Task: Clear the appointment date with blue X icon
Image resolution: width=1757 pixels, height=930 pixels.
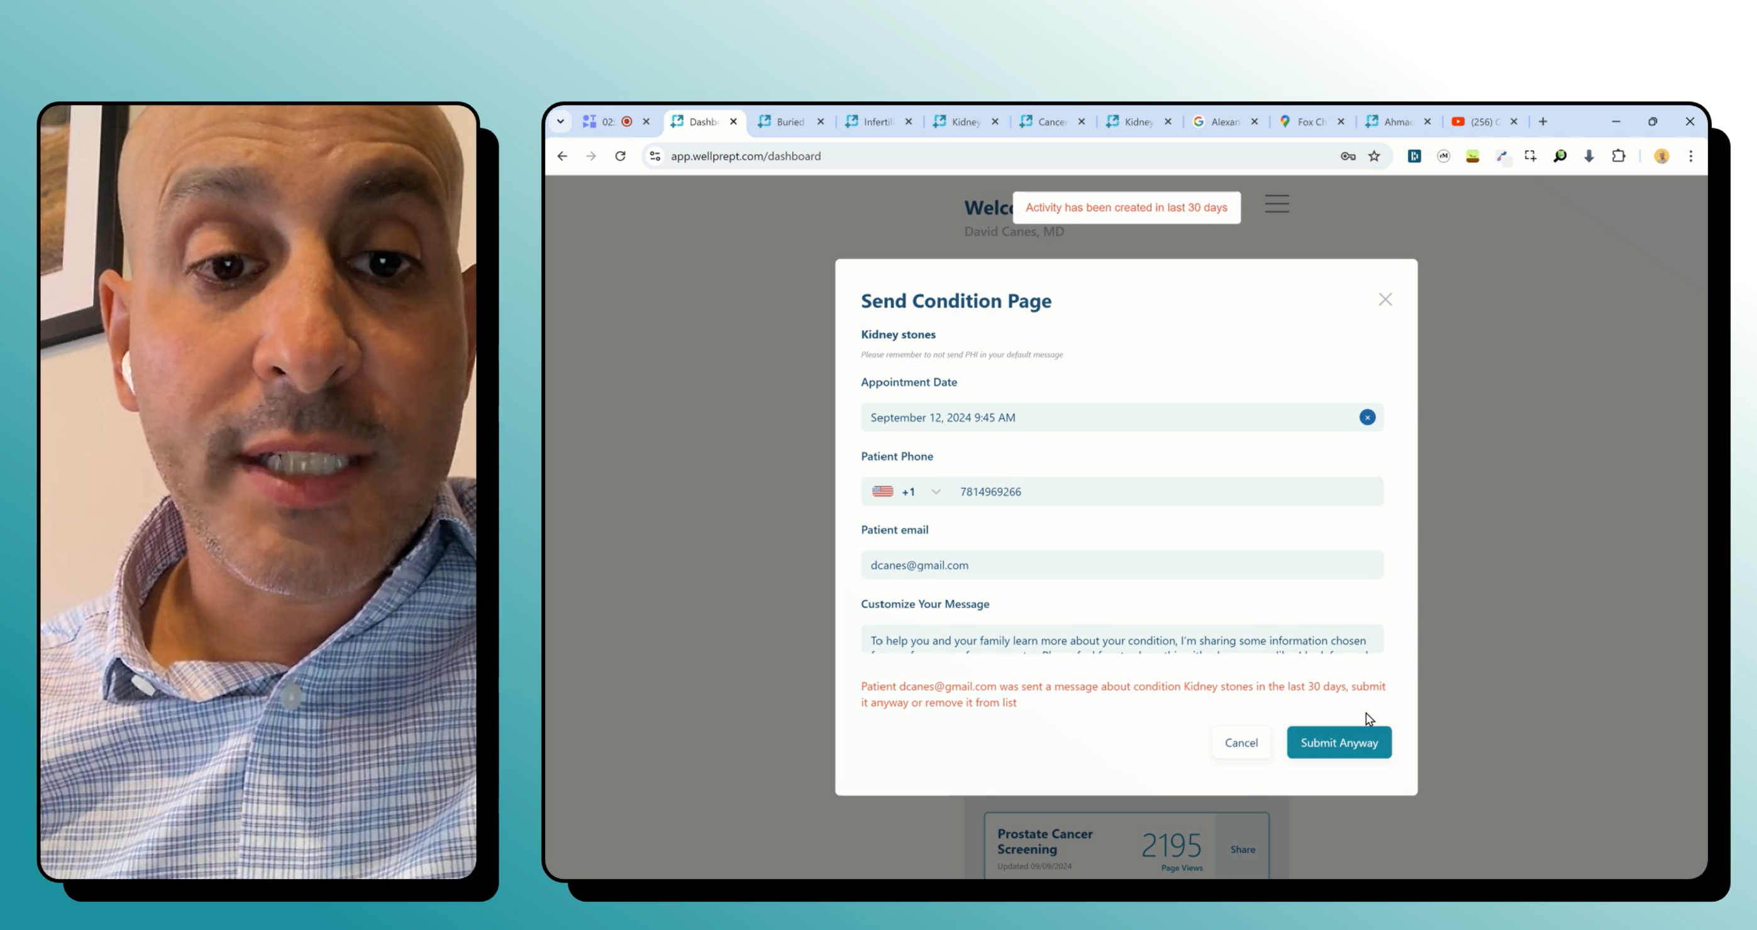Action: click(x=1367, y=417)
